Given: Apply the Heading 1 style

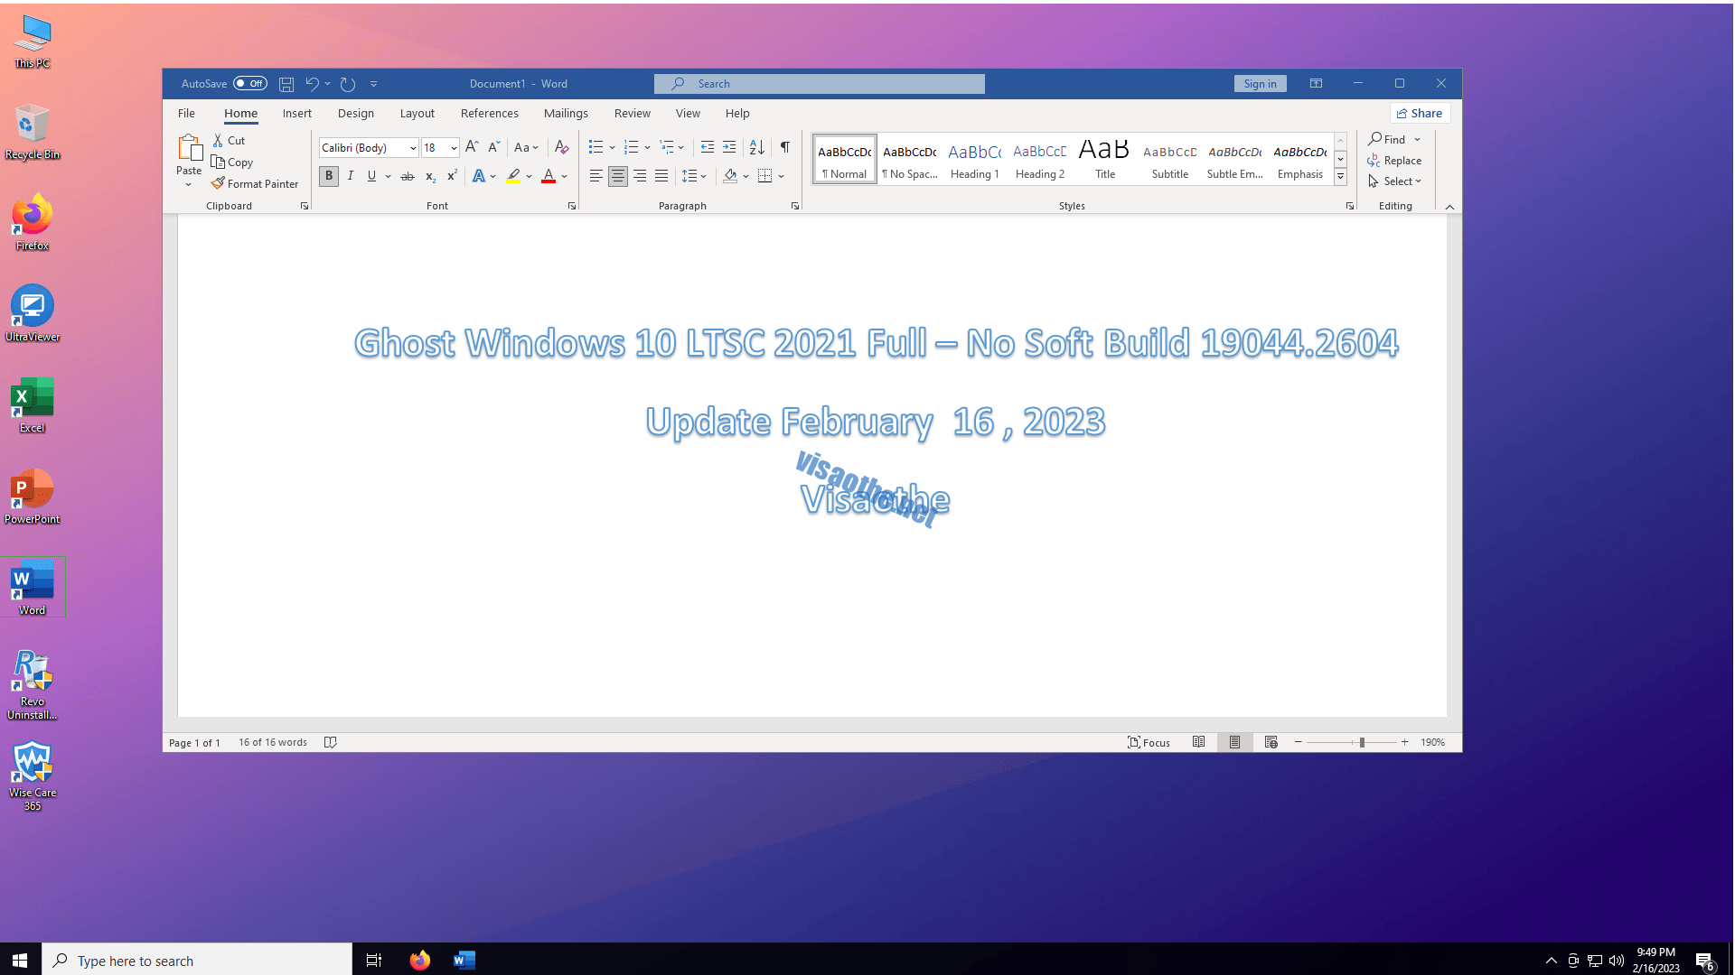Looking at the screenshot, I should [x=974, y=160].
